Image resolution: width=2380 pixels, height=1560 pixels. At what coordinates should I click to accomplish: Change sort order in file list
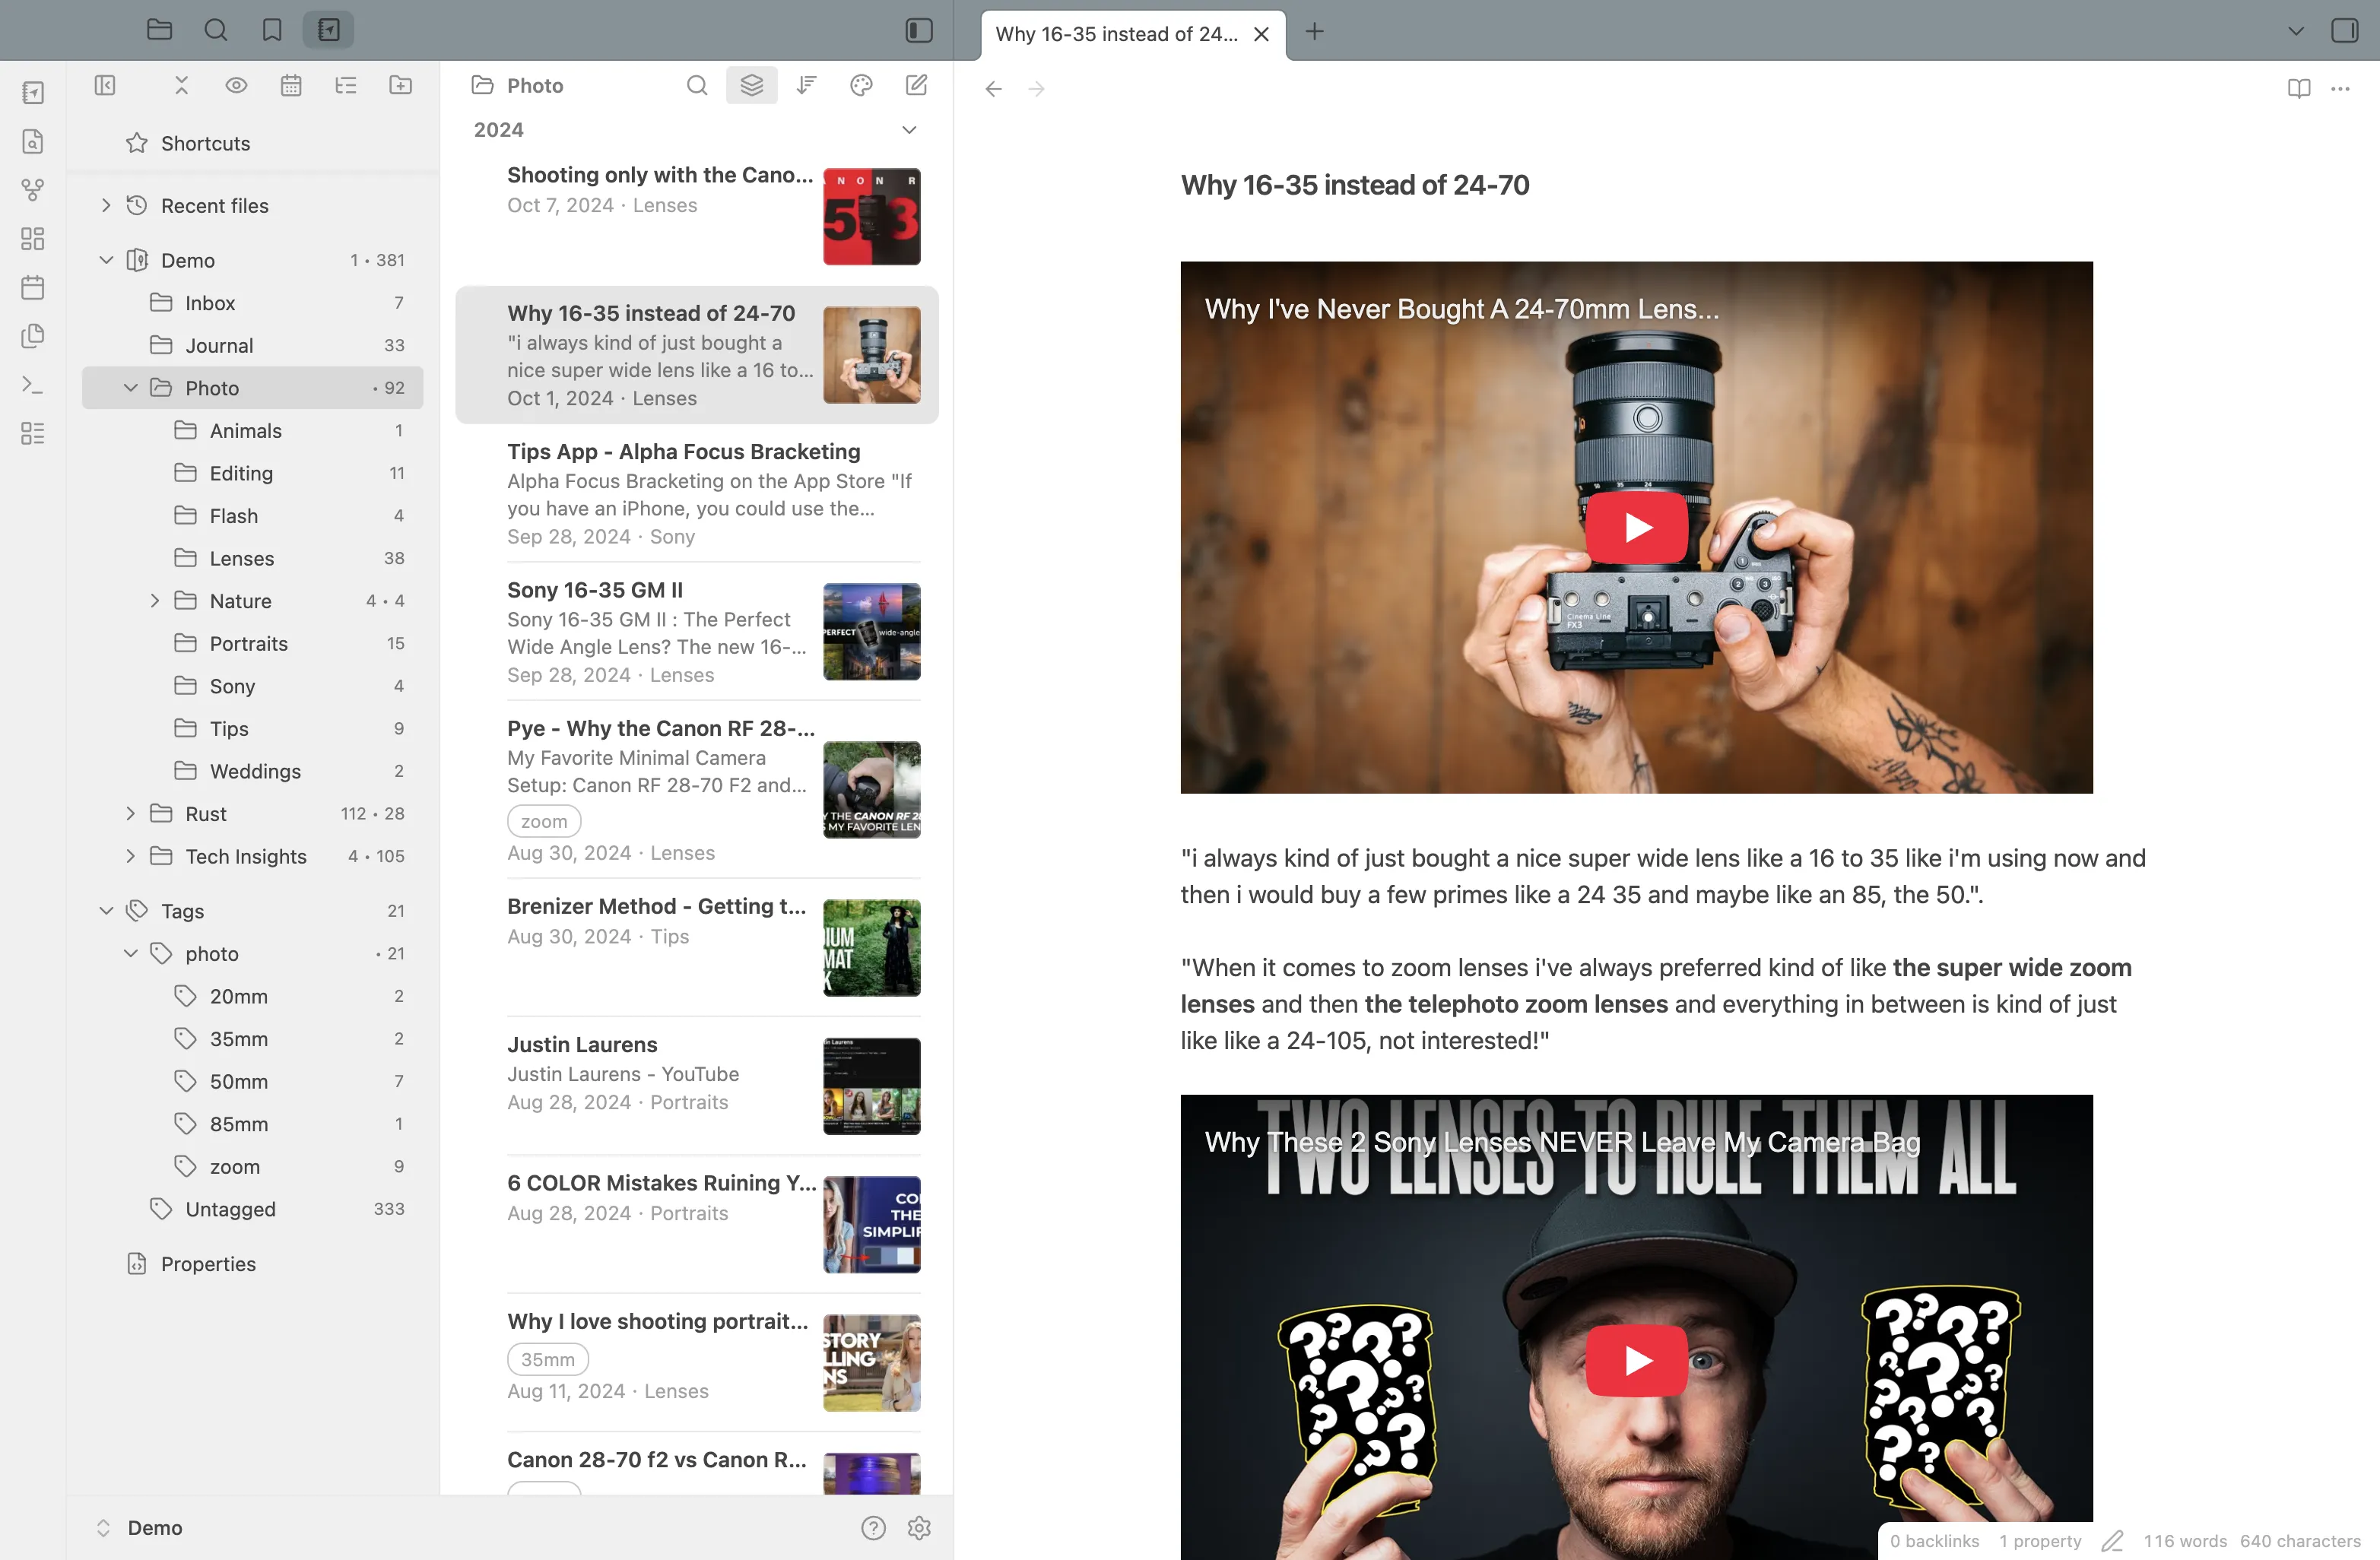806,86
